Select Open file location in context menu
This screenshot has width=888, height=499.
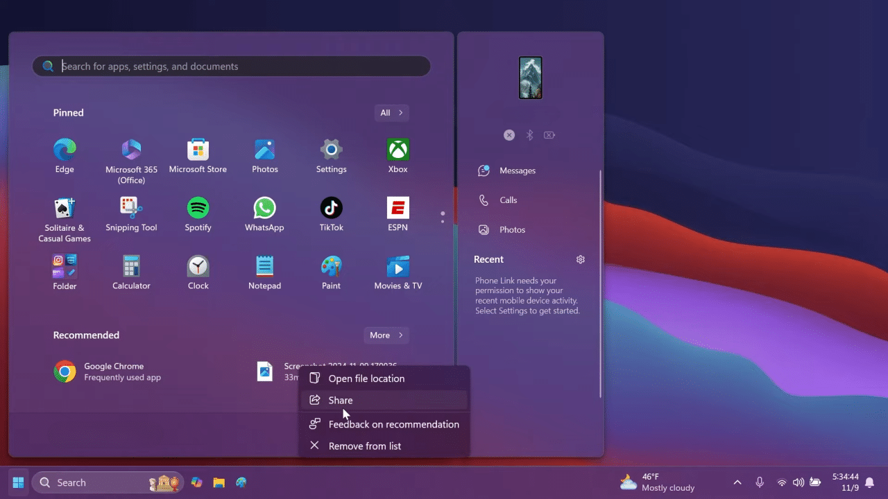point(385,378)
